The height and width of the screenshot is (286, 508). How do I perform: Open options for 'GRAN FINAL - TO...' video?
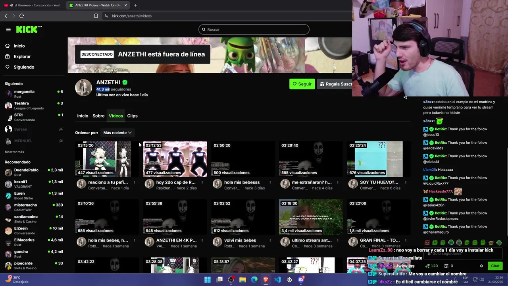[406, 240]
